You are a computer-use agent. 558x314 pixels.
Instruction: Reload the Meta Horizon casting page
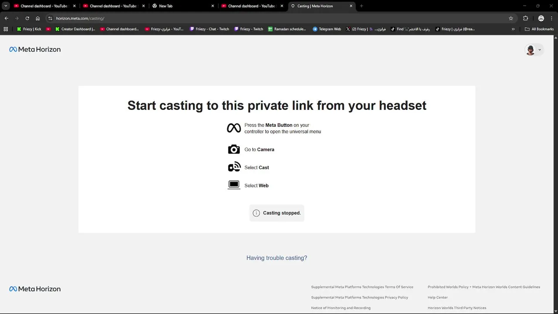point(27,18)
